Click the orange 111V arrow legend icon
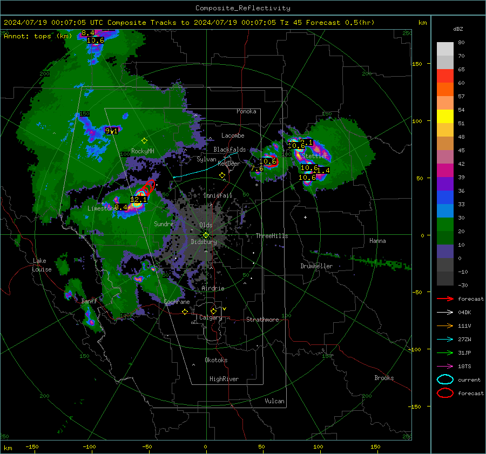The width and height of the screenshot is (486, 454). [x=445, y=326]
